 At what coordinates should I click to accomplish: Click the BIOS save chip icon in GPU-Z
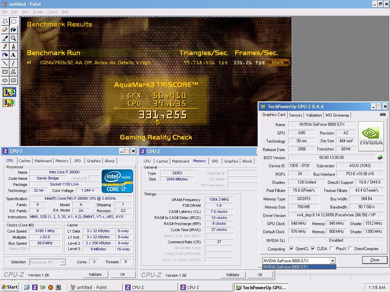[380, 157]
